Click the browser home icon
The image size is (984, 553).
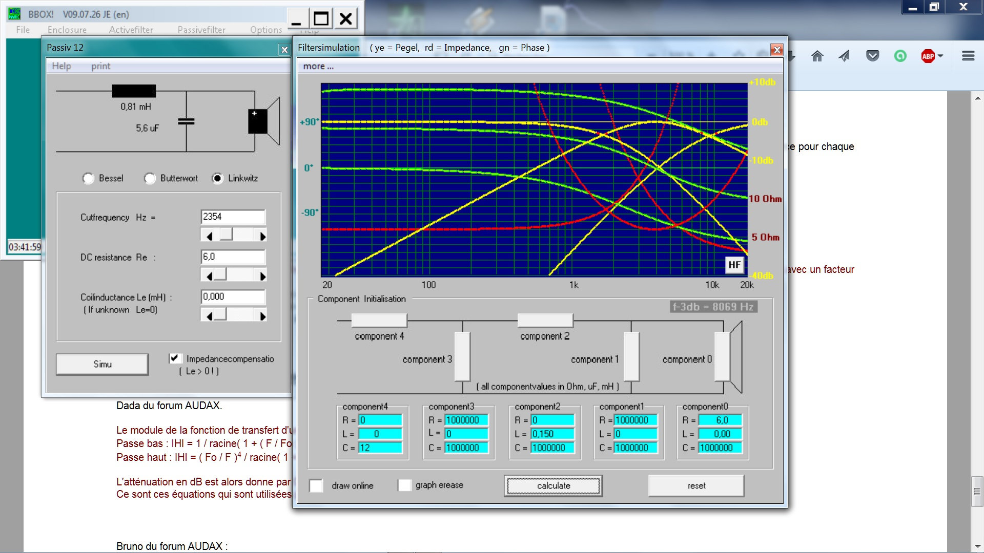click(x=817, y=56)
